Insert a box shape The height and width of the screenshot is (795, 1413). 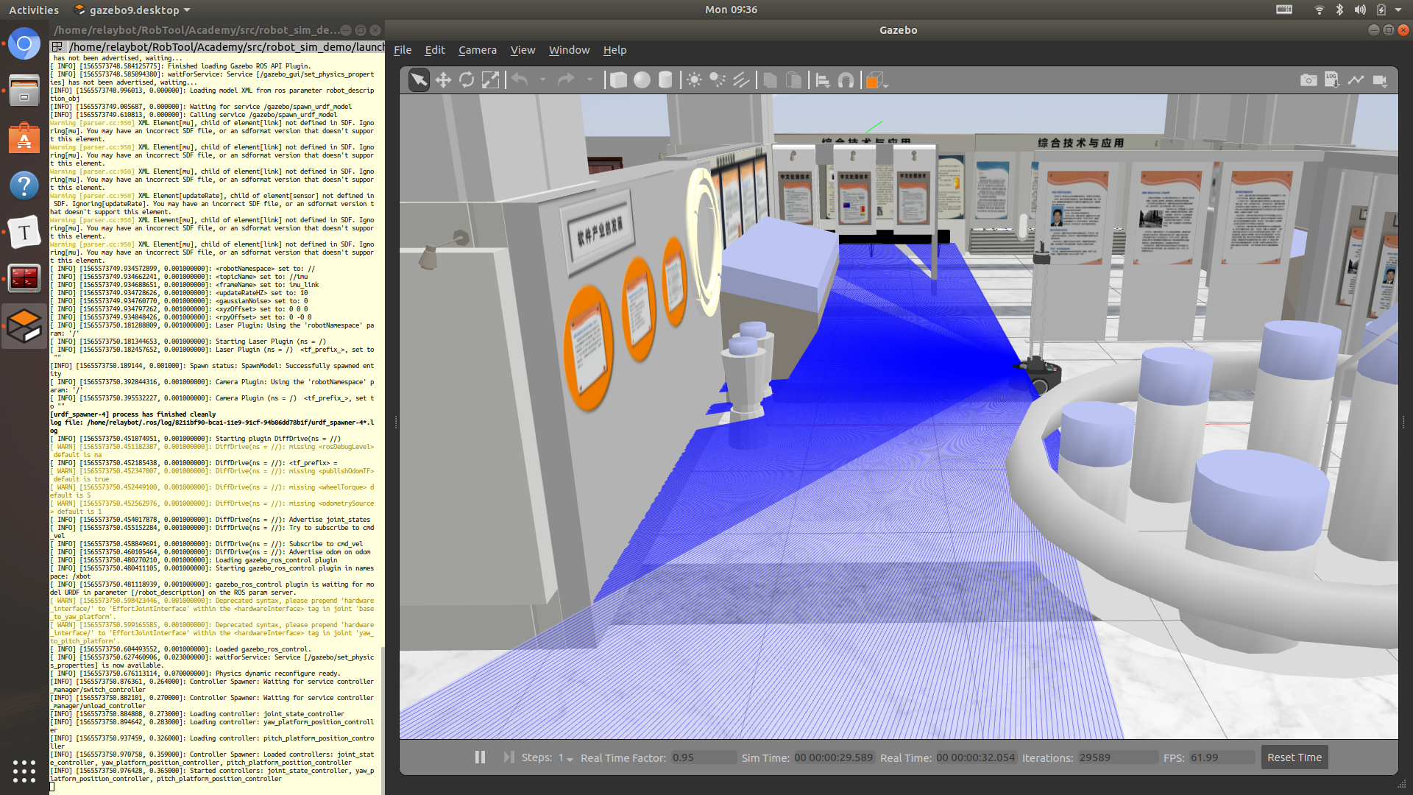point(619,80)
